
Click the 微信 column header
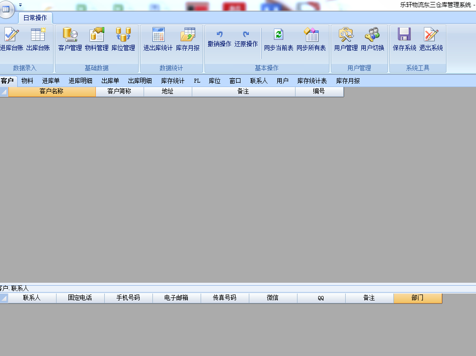(x=273, y=298)
